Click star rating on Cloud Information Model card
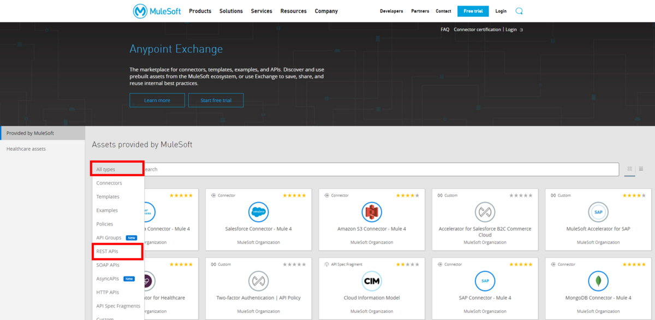The height and width of the screenshot is (320, 655). (x=408, y=264)
